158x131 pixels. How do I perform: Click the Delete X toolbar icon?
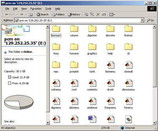pyautogui.click(x=98, y=15)
